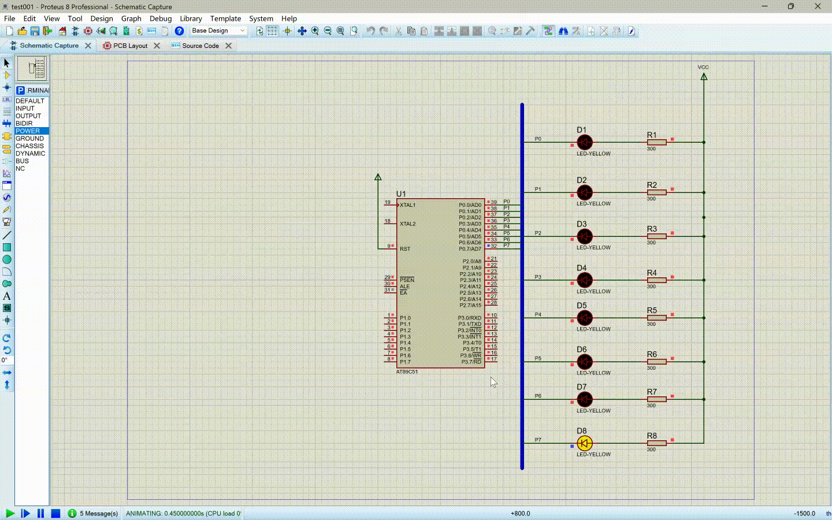Select the BUS terminal type
The height and width of the screenshot is (520, 832).
tap(22, 161)
